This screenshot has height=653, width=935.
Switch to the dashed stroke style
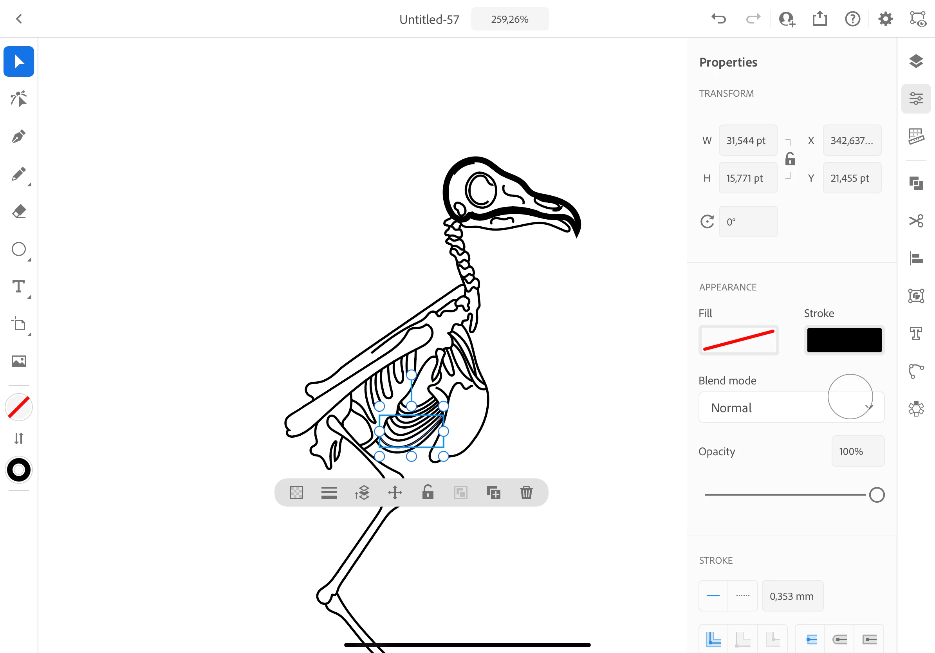click(742, 596)
